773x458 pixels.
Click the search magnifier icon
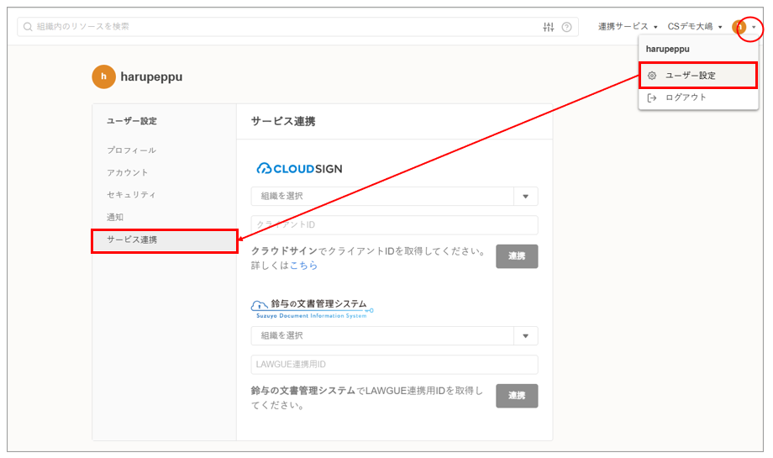(29, 27)
